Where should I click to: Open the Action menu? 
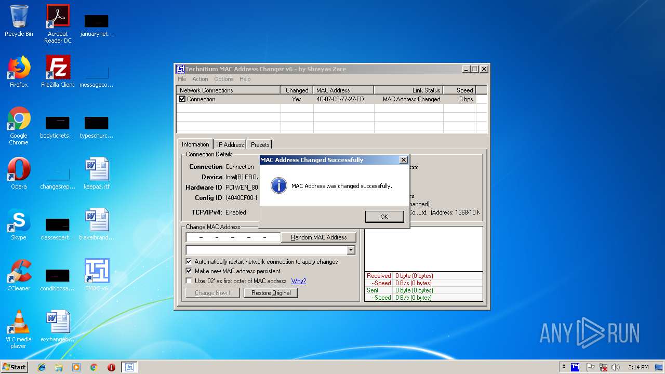tap(200, 79)
